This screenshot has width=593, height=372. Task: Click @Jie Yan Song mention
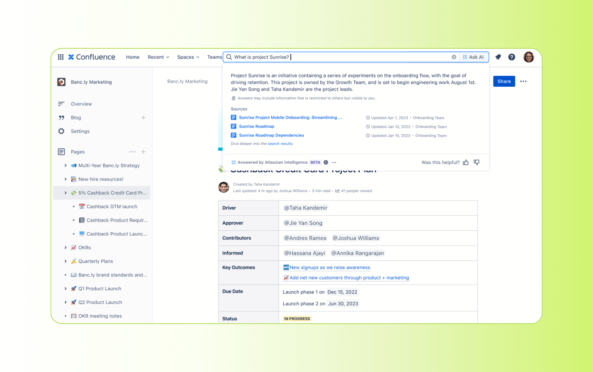[303, 223]
